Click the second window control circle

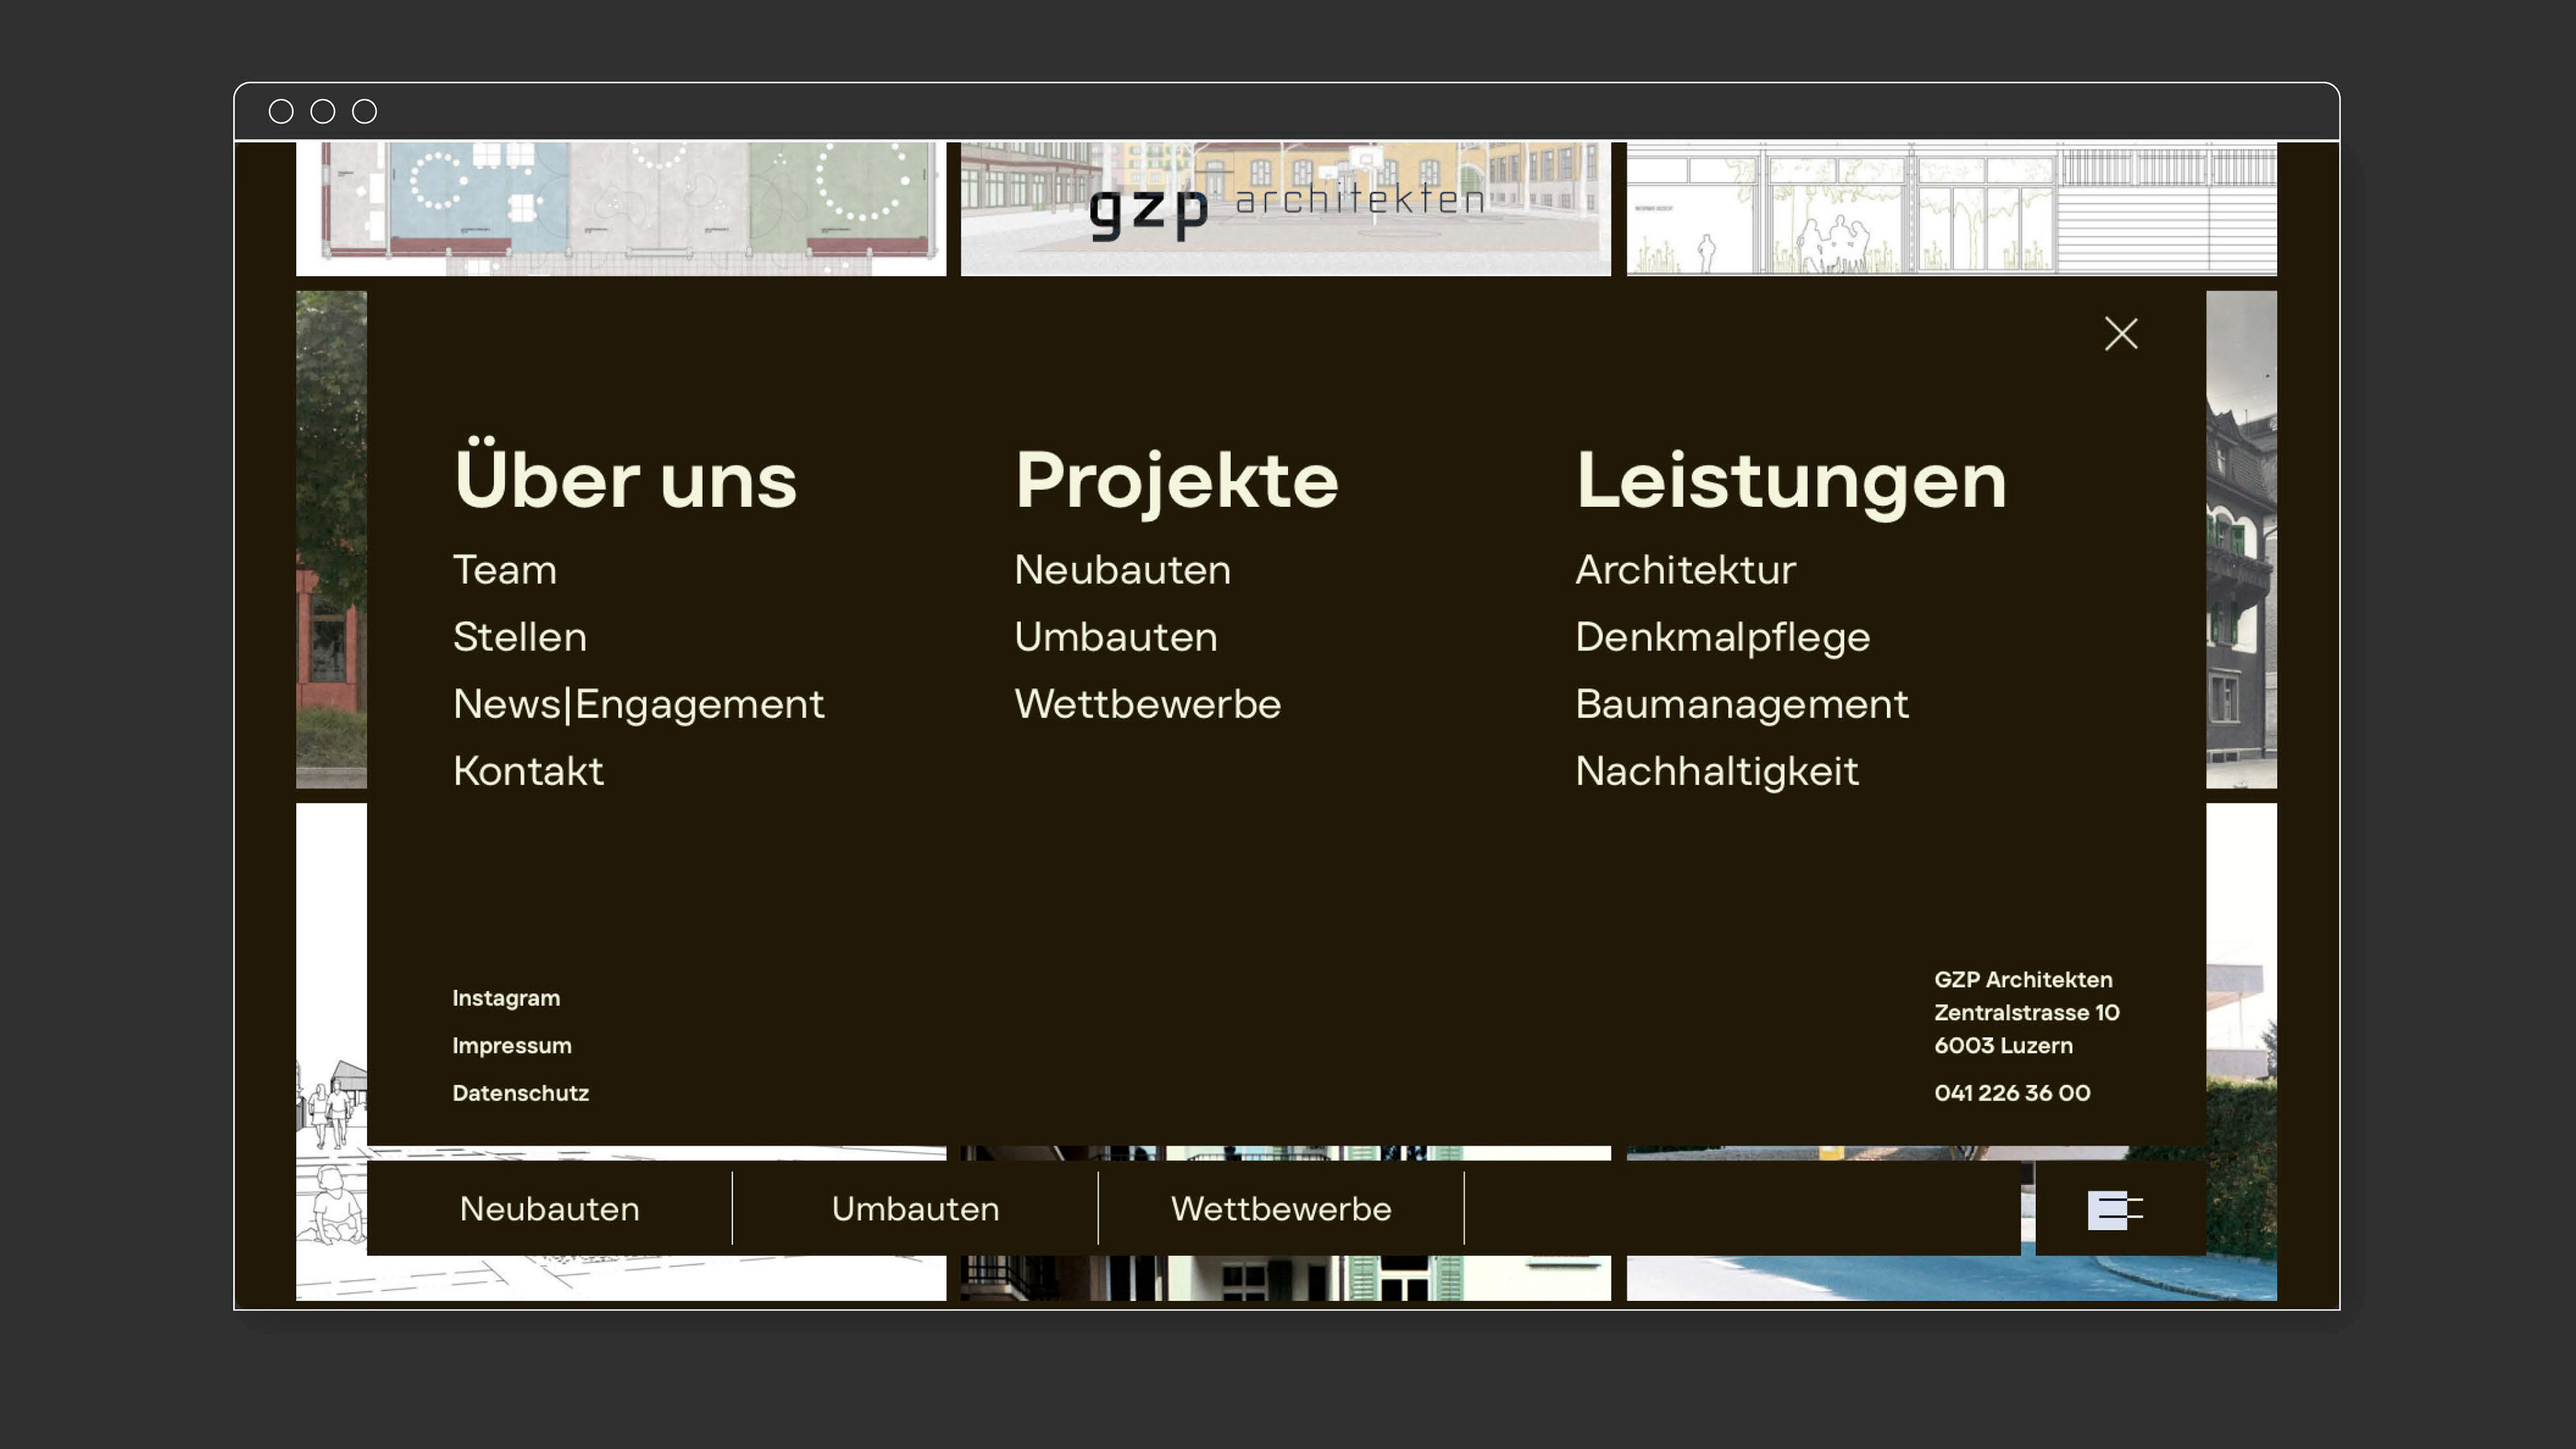[323, 111]
